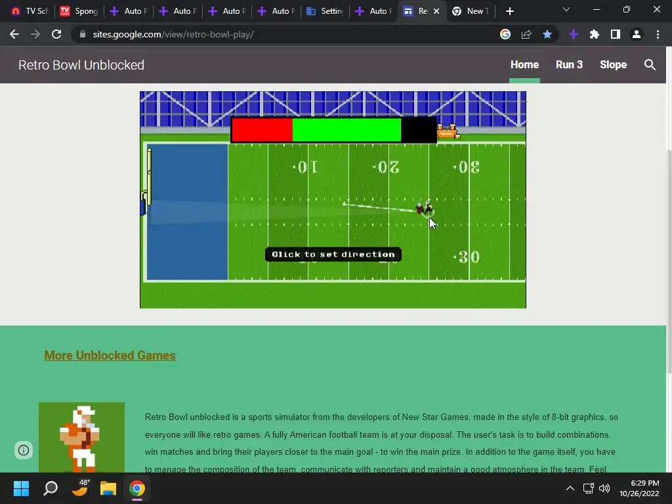
Task: Open network status tray icon
Action: [x=589, y=488]
